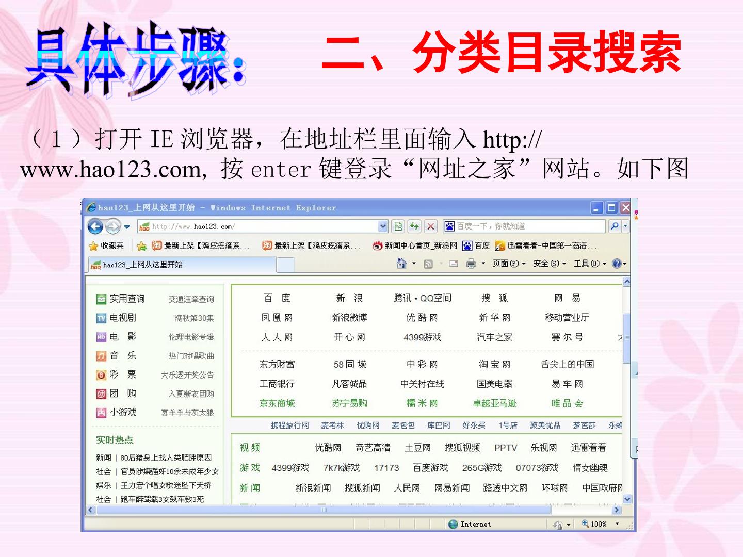
Task: Click the 小游戏 game icon
Action: click(x=101, y=413)
